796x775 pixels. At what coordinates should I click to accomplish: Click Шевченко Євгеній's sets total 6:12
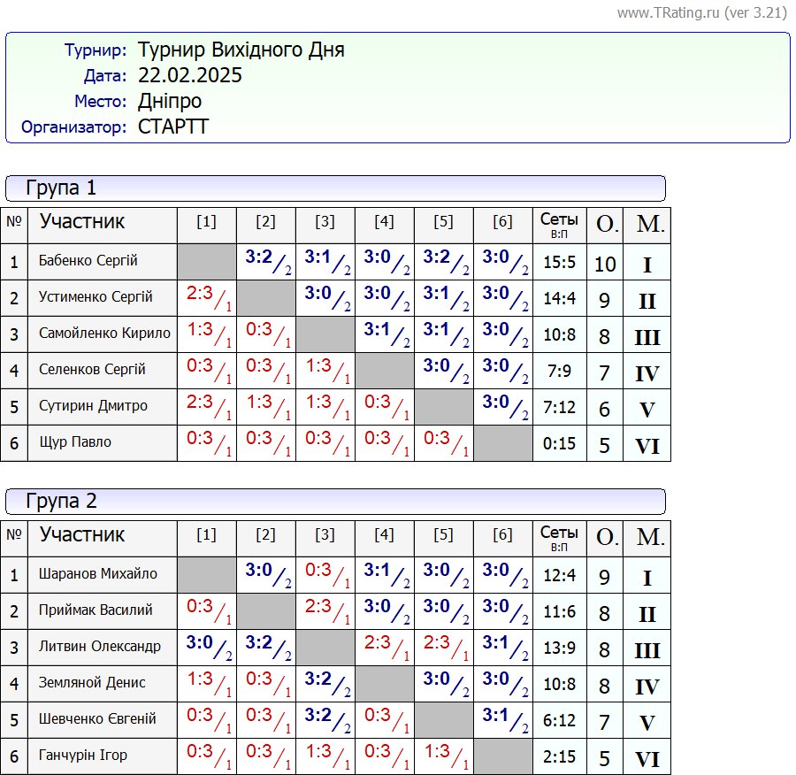559,720
